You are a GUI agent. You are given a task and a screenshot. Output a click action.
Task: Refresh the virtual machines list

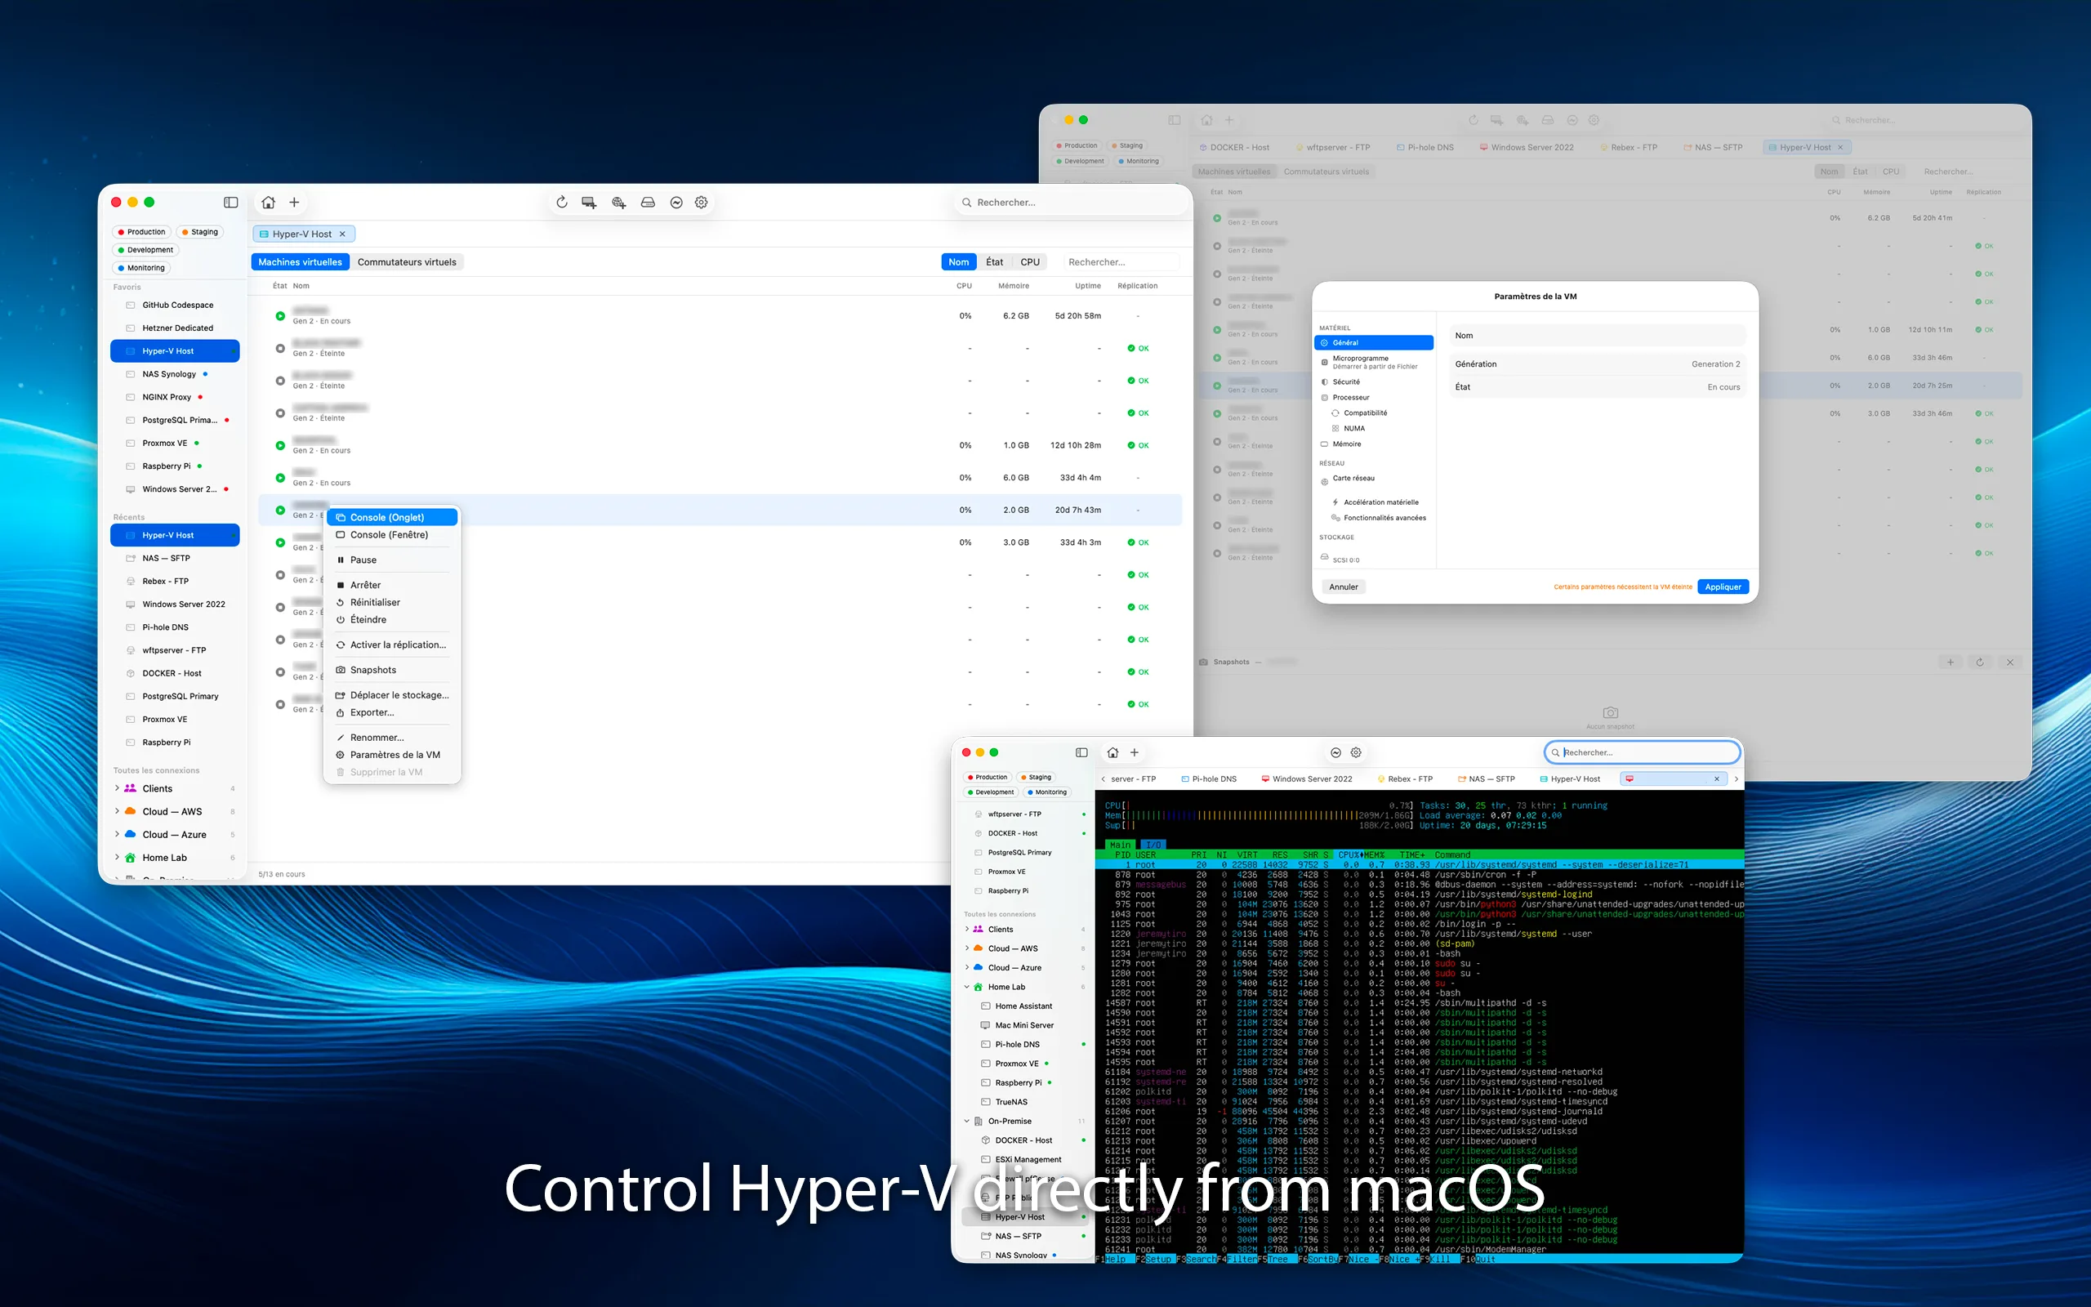point(563,202)
